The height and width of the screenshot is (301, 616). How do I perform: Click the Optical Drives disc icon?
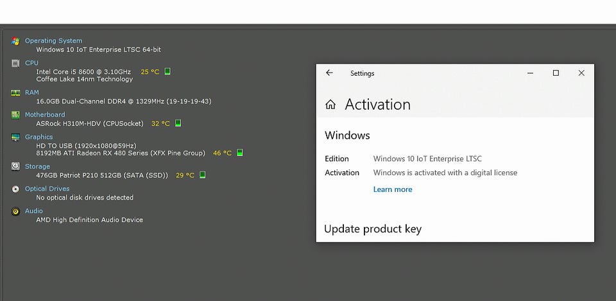click(15, 189)
